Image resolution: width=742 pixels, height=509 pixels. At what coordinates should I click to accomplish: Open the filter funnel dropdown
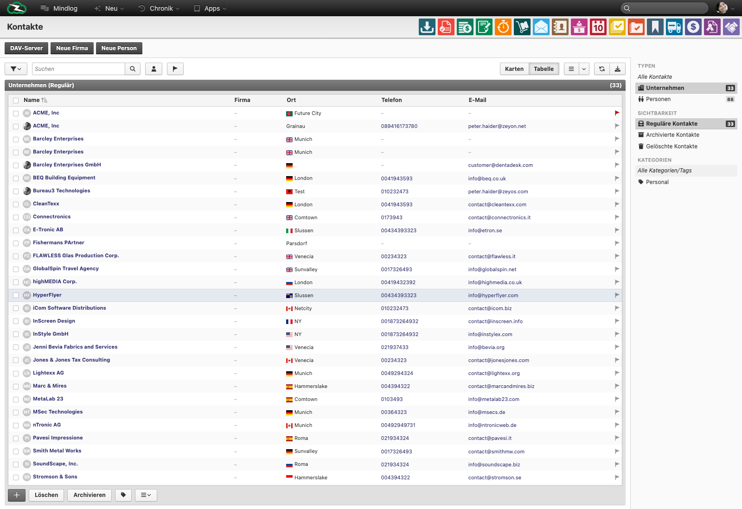(x=16, y=69)
